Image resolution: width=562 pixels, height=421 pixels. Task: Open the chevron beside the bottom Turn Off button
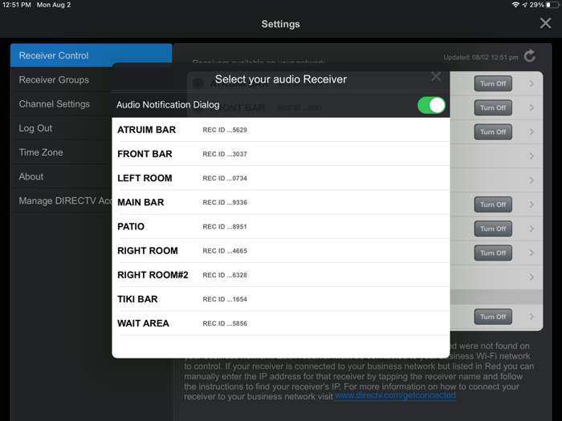click(x=531, y=317)
